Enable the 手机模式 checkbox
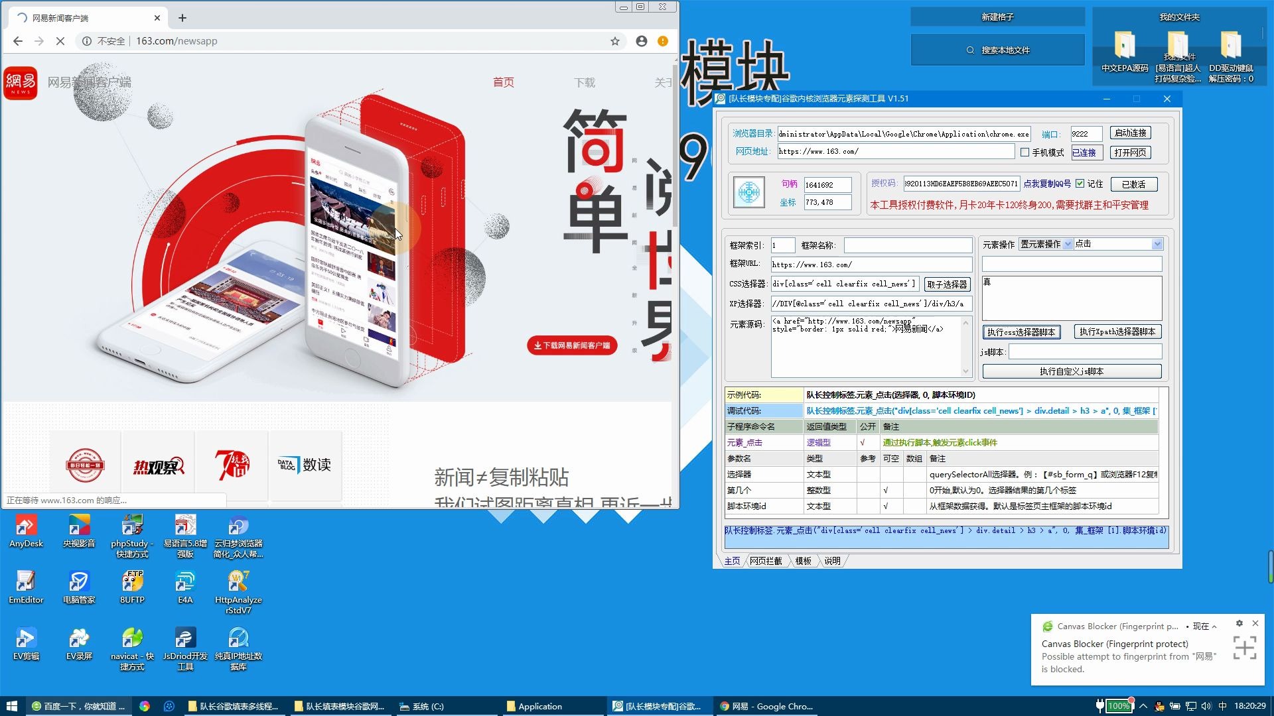Image resolution: width=1274 pixels, height=716 pixels. 1025,152
